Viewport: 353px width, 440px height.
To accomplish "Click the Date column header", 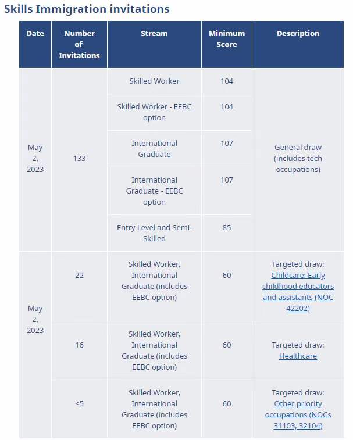I will (x=35, y=44).
